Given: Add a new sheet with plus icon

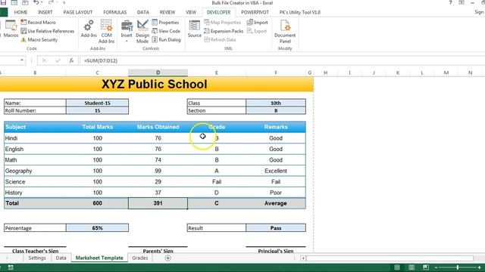Looking at the screenshot, I should click(167, 258).
